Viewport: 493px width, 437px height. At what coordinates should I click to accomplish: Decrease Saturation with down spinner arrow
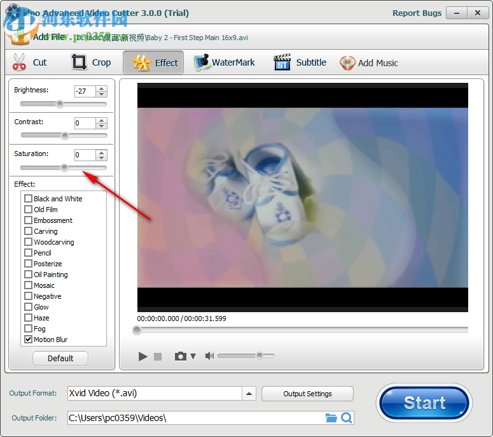pos(101,158)
